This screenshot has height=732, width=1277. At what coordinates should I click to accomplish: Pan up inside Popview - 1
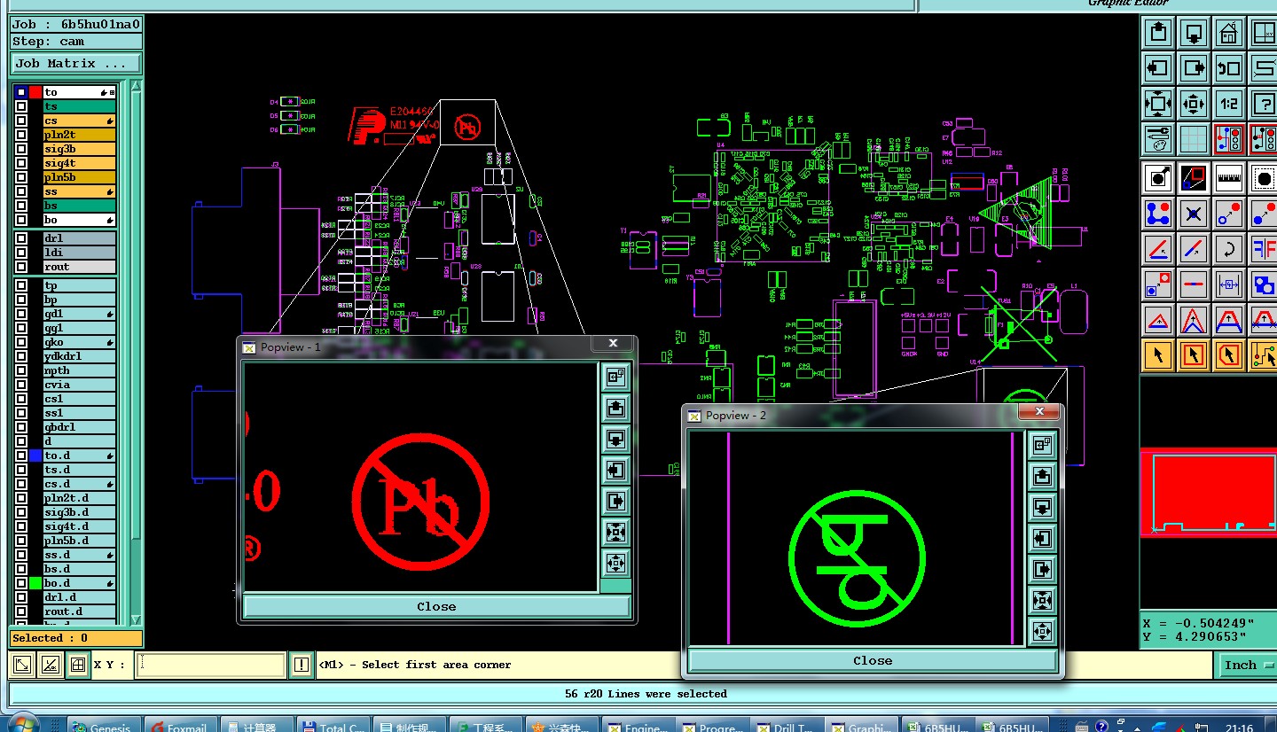pos(615,408)
